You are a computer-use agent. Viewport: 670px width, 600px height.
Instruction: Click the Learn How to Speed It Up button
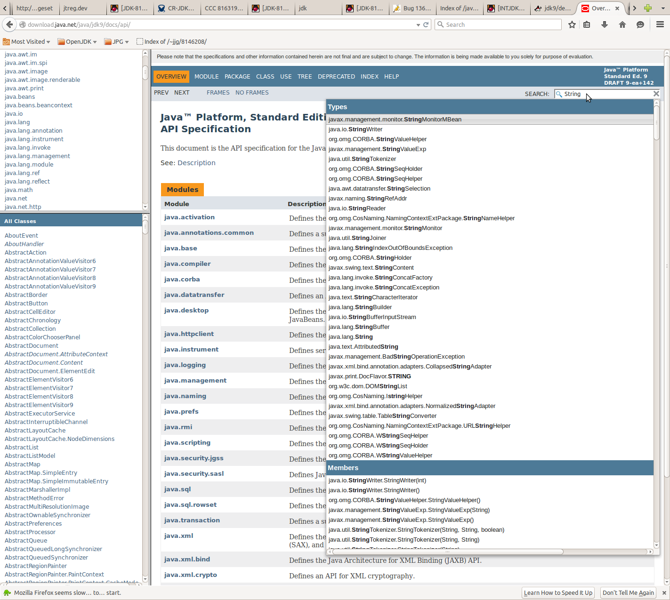(x=558, y=592)
